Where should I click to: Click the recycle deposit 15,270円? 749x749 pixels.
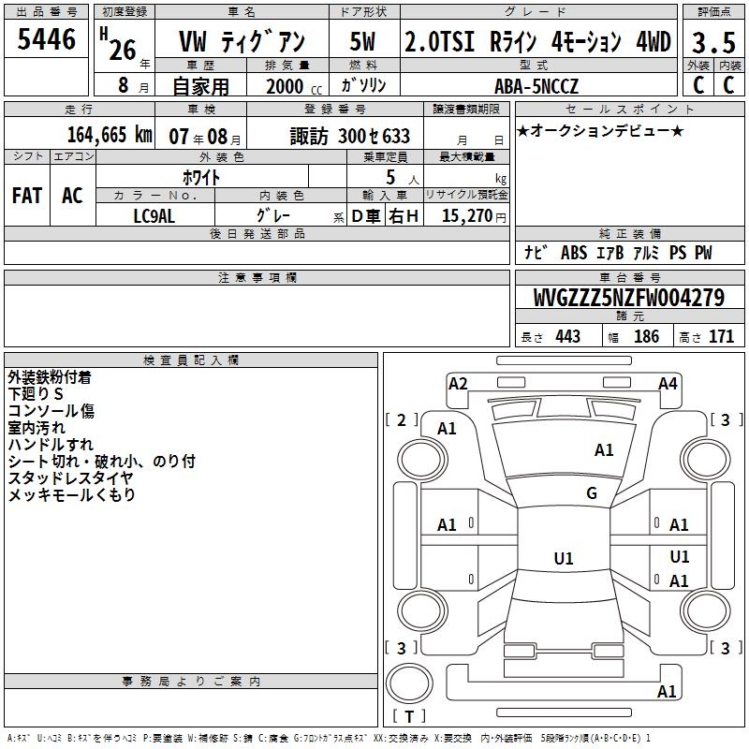click(x=474, y=216)
